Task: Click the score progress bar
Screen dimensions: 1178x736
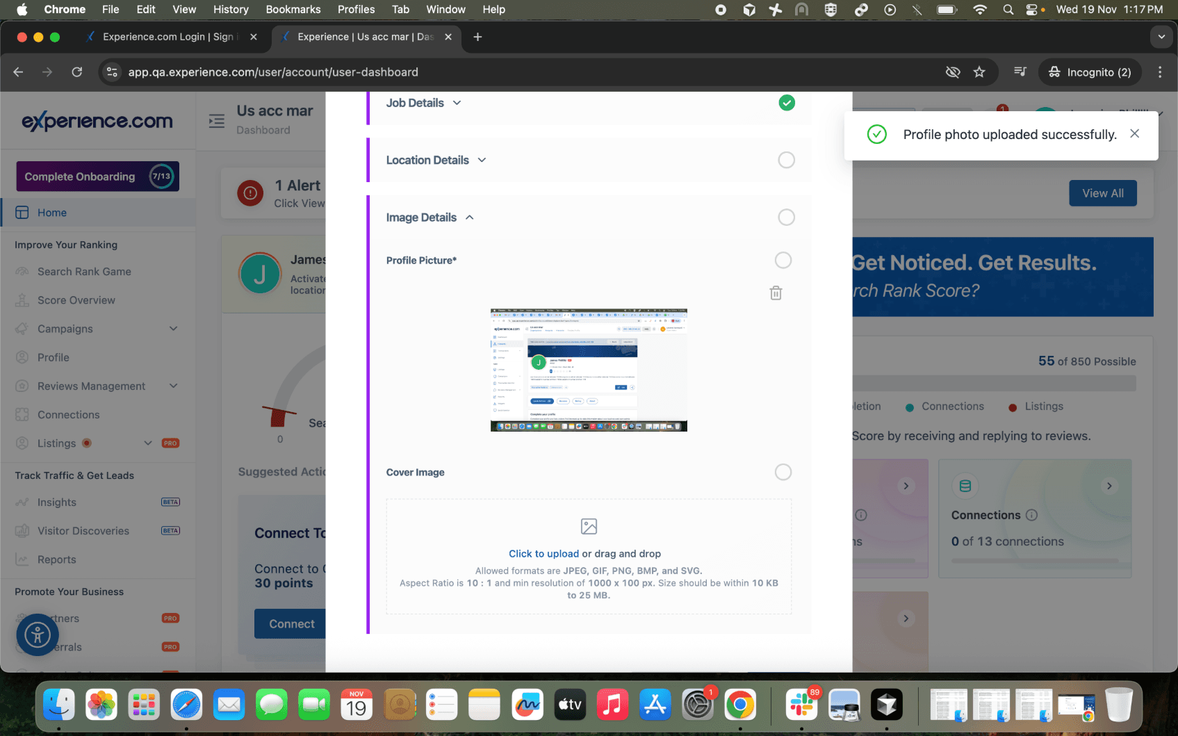Action: [x=995, y=384]
